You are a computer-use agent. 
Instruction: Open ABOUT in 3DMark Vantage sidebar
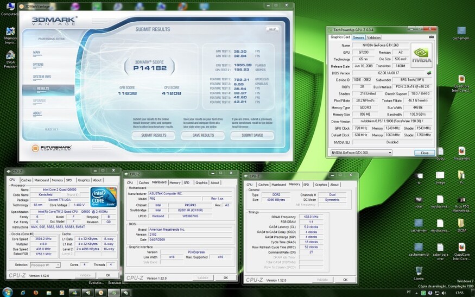pos(37,113)
